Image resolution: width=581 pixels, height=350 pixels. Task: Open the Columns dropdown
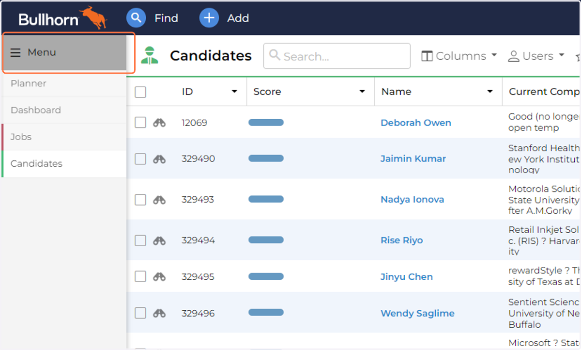(x=459, y=56)
